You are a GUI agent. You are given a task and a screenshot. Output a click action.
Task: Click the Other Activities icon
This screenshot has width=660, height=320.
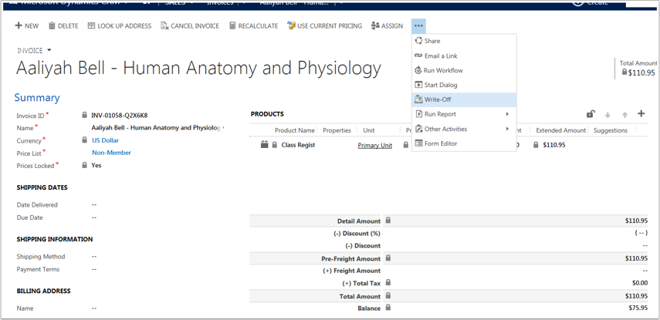418,129
